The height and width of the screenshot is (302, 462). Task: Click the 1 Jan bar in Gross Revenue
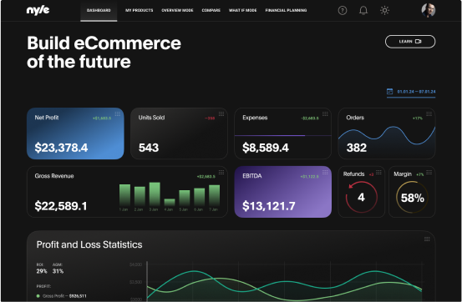coord(124,195)
